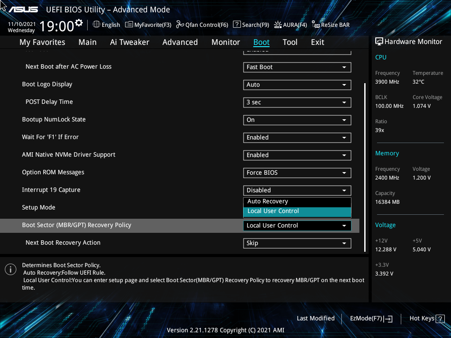The image size is (451, 338).
Task: Select the Setup Mode row label
Action: [39, 208]
